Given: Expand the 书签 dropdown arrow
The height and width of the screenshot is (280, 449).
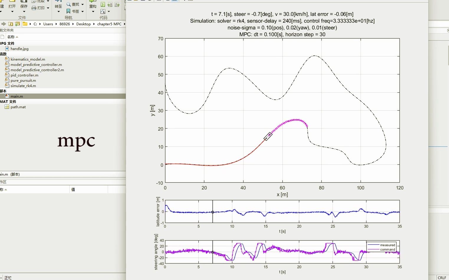Looking at the screenshot, I should tap(83, 11).
